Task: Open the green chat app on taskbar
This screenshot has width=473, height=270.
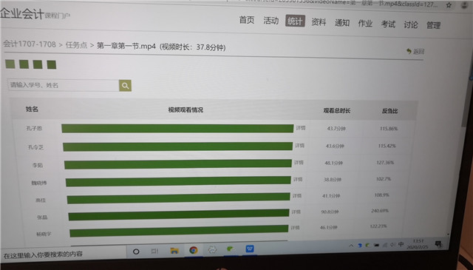Action: pyautogui.click(x=231, y=249)
